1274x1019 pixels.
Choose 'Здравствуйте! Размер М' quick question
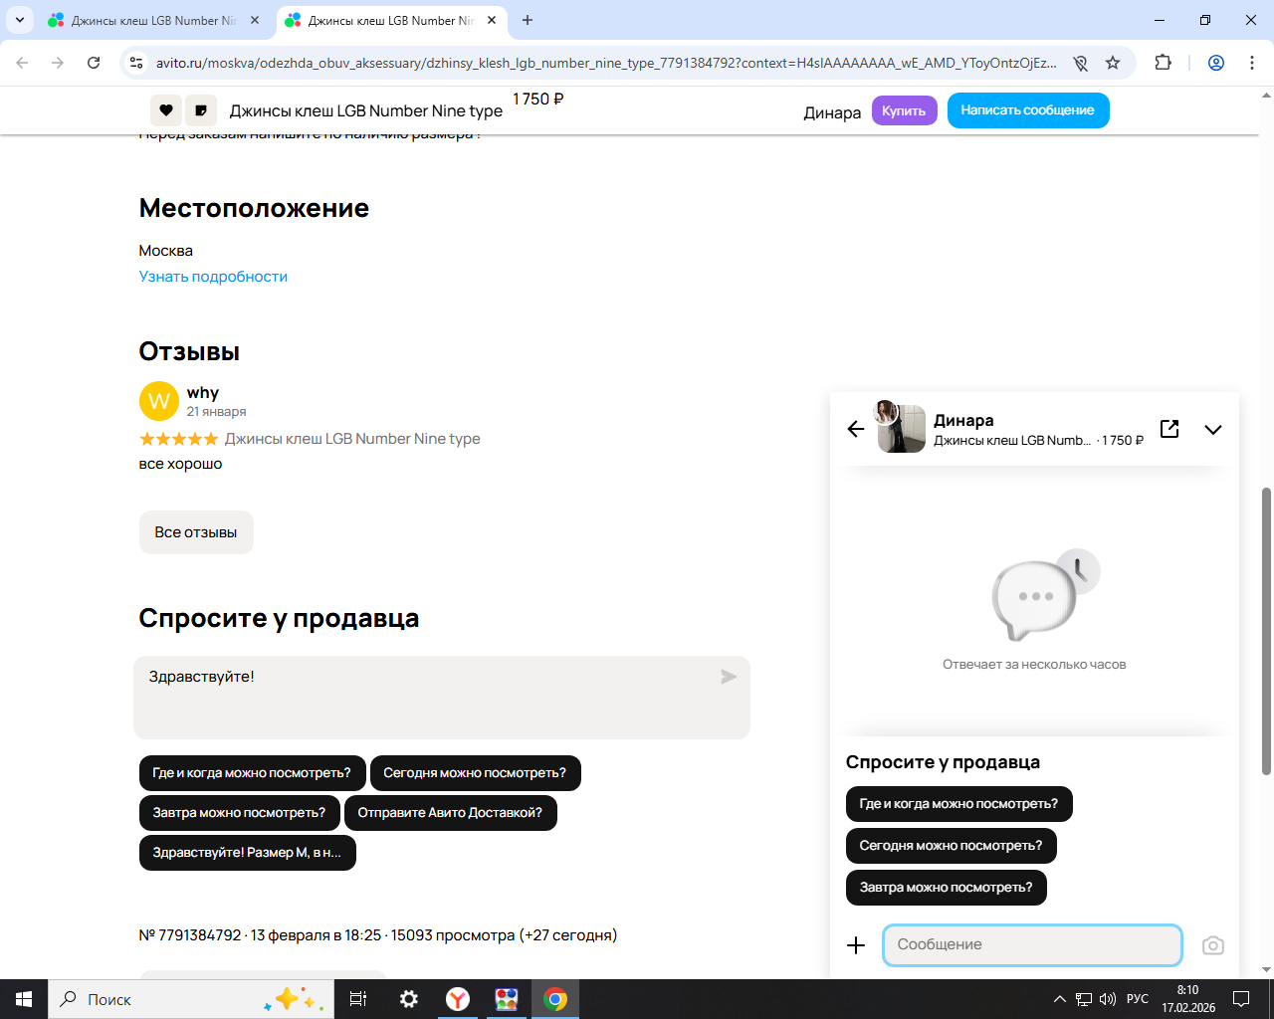[x=247, y=853]
